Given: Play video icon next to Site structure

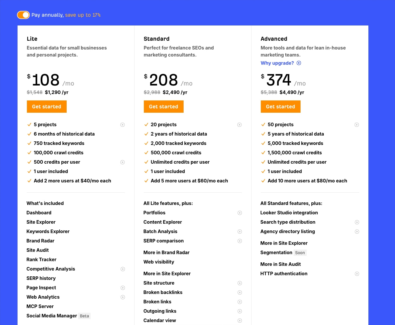Looking at the screenshot, I should 240,283.
